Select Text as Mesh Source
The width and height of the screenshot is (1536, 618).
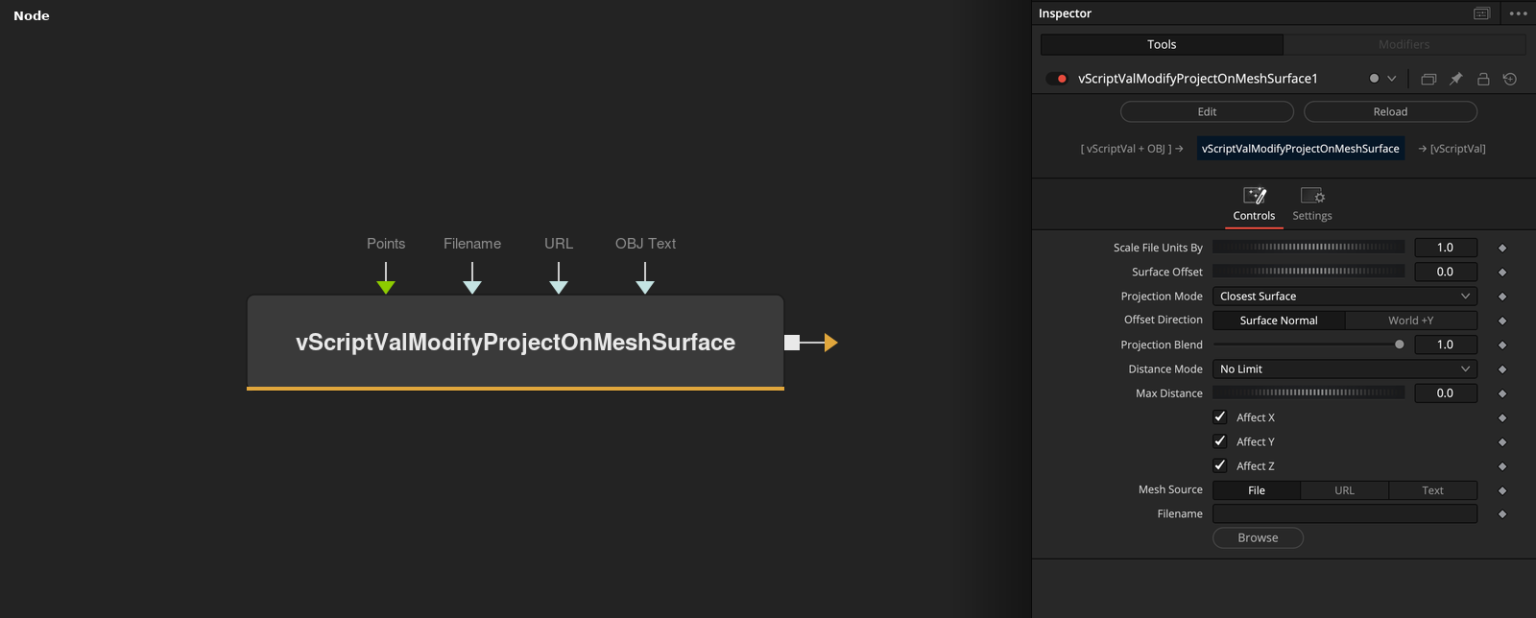1432,490
